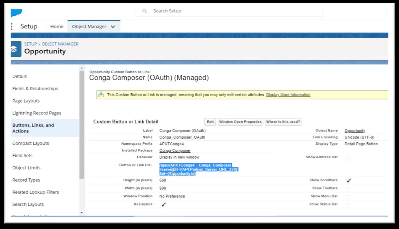Click the managed package info icon

tap(101, 95)
